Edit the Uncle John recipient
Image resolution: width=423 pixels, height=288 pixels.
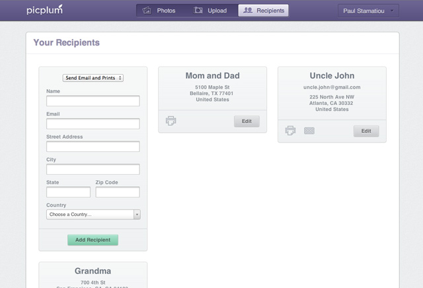click(366, 131)
